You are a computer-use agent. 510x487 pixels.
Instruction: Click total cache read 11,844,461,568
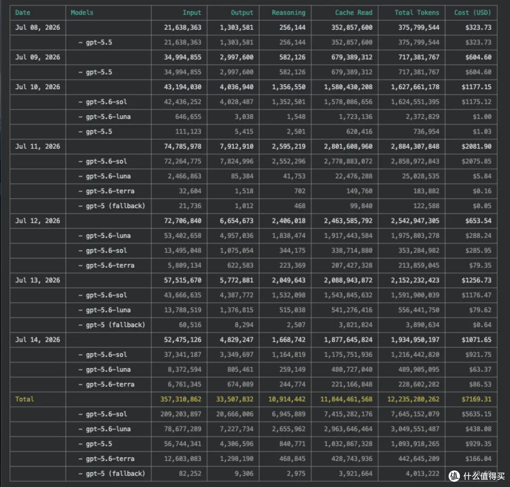pos(347,399)
